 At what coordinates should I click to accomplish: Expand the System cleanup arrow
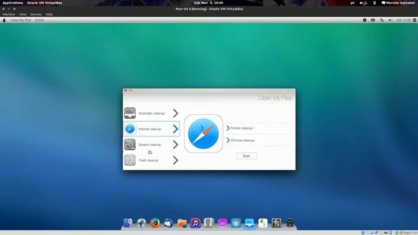(x=176, y=145)
